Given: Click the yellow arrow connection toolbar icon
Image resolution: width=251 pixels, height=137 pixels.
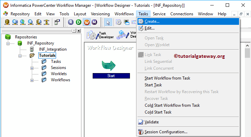Looking at the screenshot, I should coord(47,22).
